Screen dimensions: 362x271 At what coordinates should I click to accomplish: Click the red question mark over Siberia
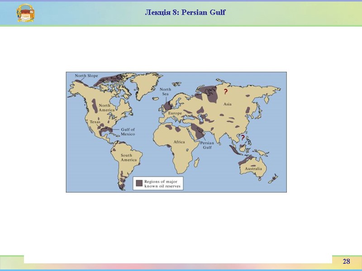click(x=225, y=92)
